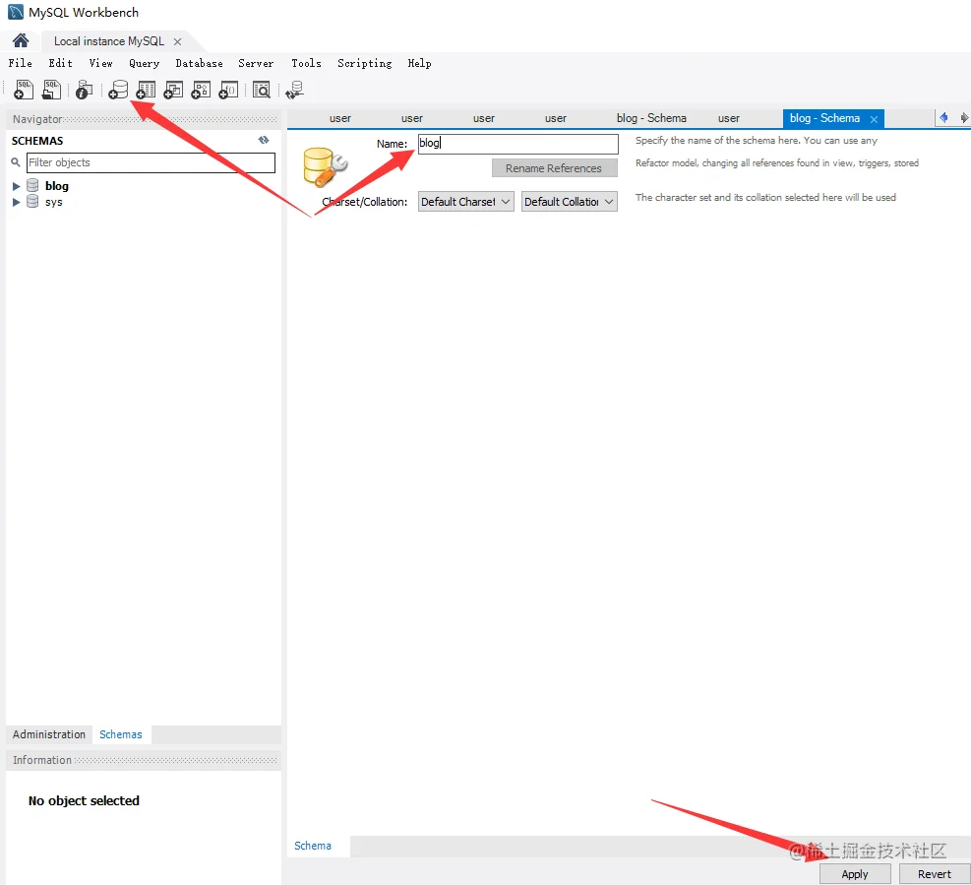Open the Scripting menu

364,63
